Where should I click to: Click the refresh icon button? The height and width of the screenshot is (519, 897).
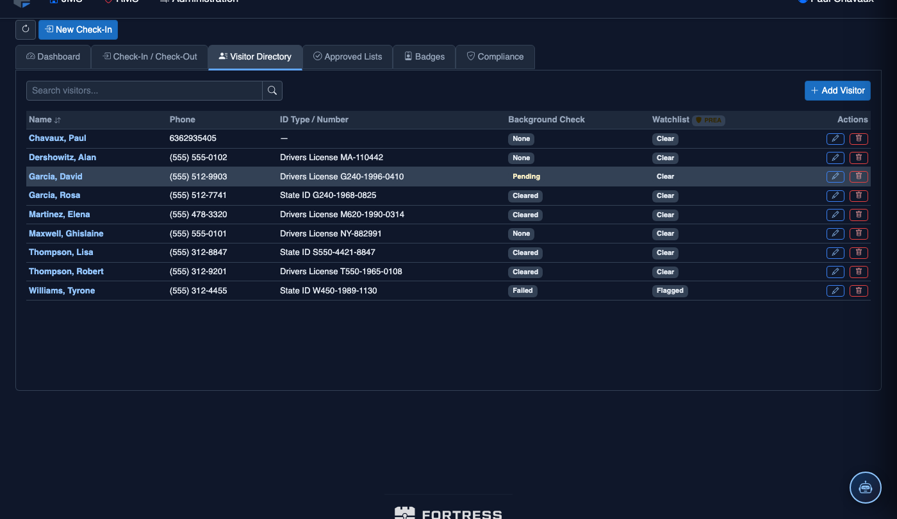pyautogui.click(x=26, y=29)
